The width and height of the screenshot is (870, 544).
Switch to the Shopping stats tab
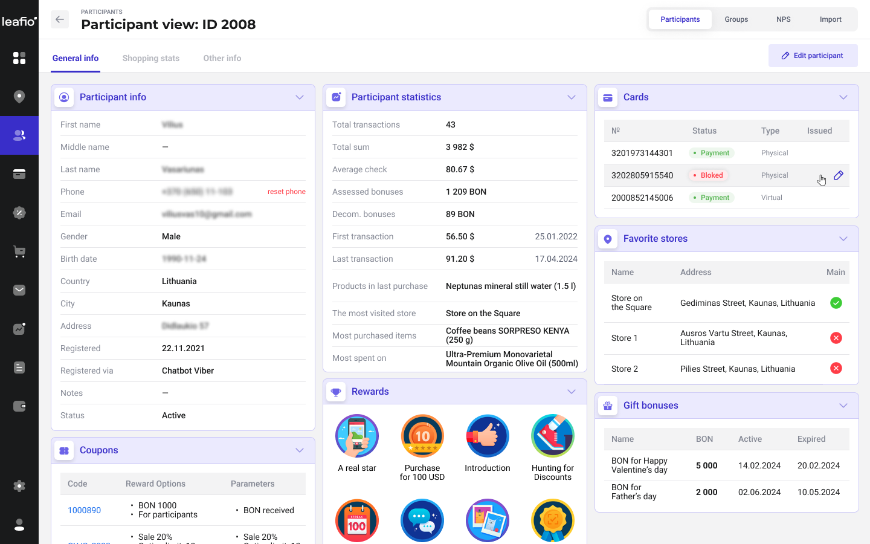(x=150, y=58)
